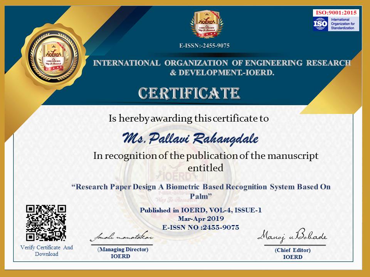
Task: Click the E-ISSN:-2455-9075 text under the top logo
Action: pyautogui.click(x=204, y=46)
